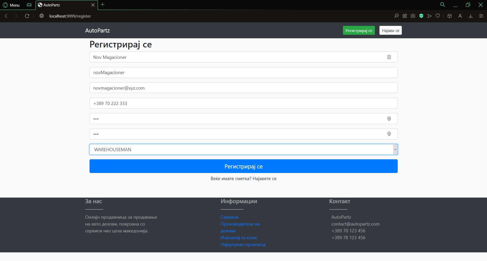Open a new browser tab
Viewport: 487px width, 261px height.
[103, 5]
